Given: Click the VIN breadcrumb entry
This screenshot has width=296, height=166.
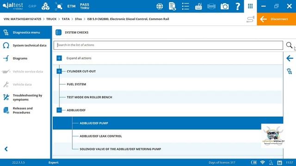Looking at the screenshot, I should [22, 19].
